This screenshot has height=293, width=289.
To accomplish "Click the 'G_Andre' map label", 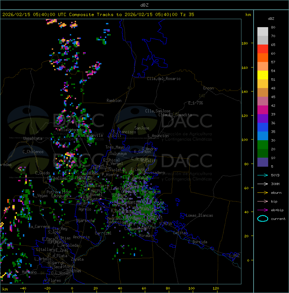I will tap(149, 149).
